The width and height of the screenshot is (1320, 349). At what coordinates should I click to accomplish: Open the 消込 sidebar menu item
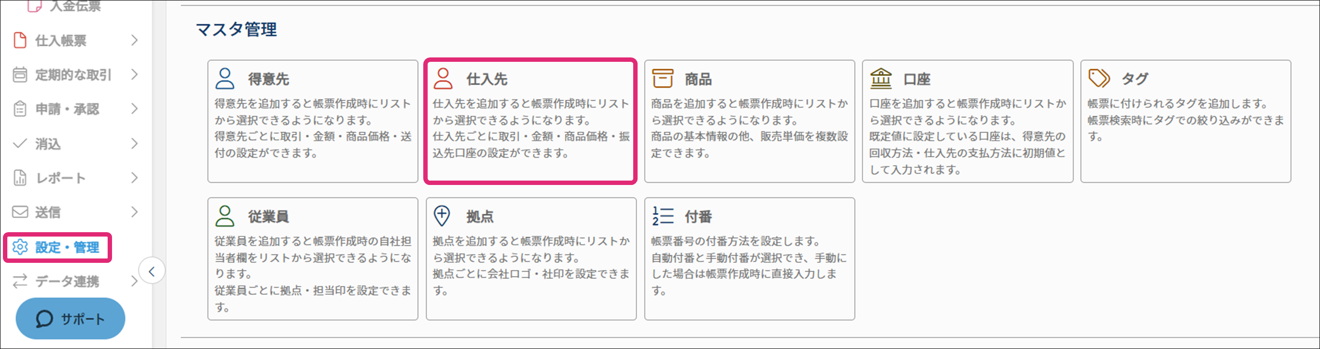(48, 144)
